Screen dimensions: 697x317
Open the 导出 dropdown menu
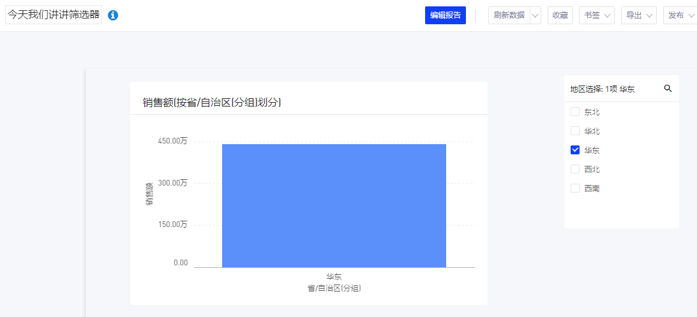click(x=638, y=15)
